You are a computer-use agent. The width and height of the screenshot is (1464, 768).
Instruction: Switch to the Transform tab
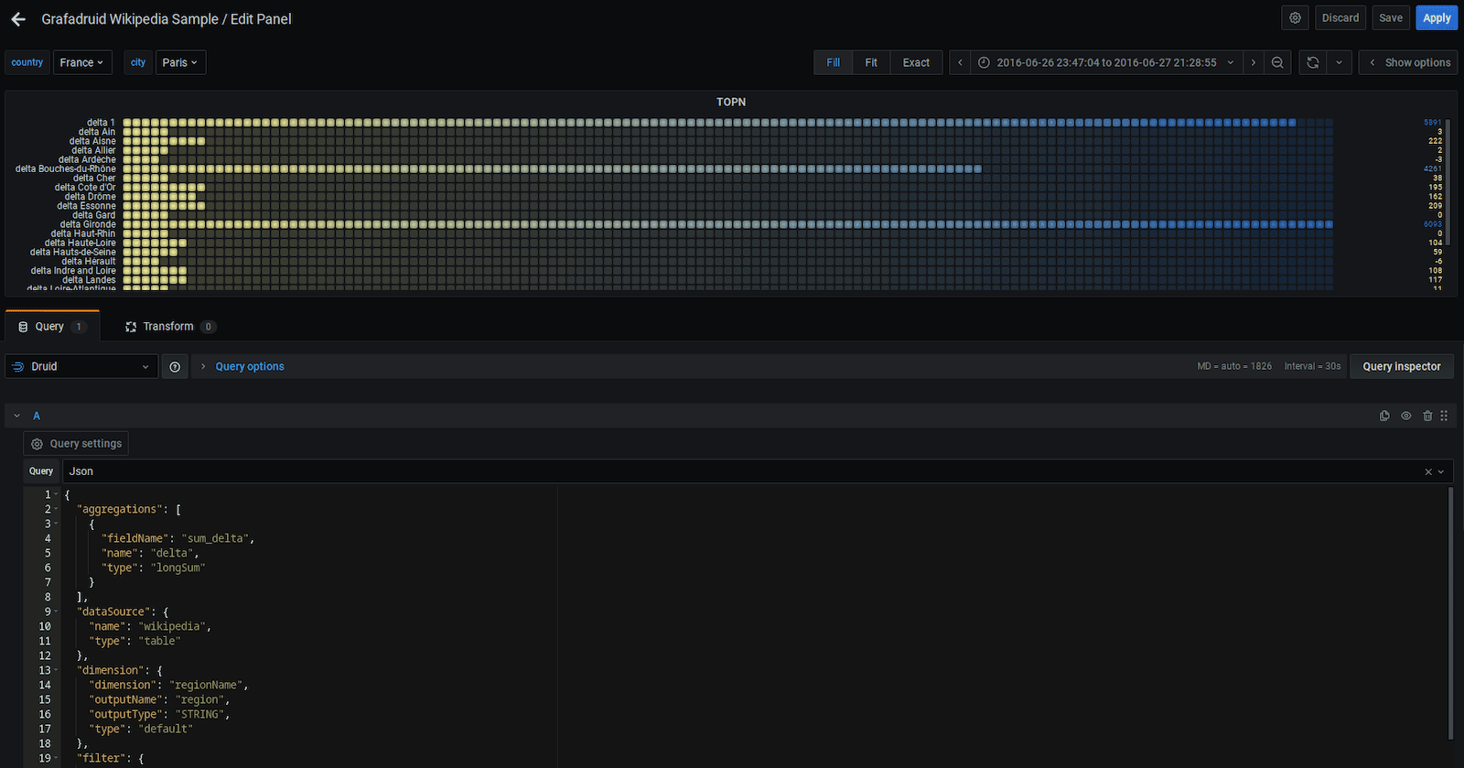pyautogui.click(x=170, y=327)
